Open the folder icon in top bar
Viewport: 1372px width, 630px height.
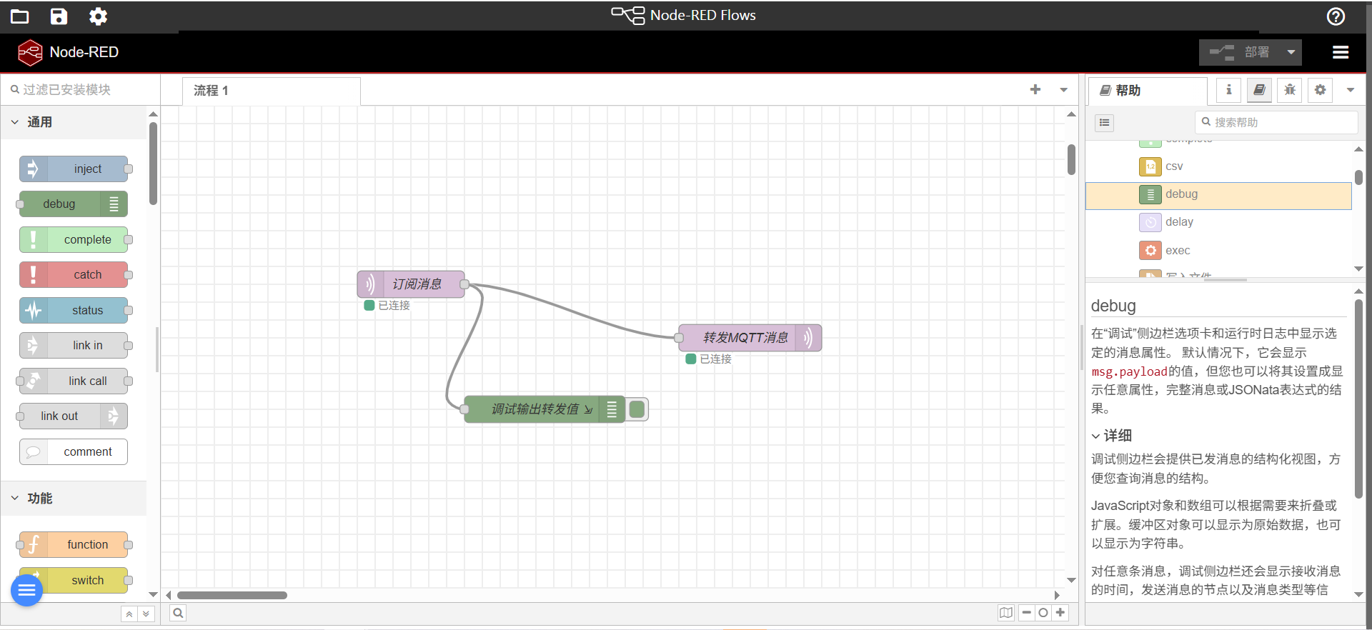pyautogui.click(x=19, y=16)
